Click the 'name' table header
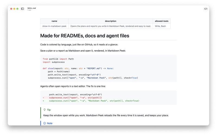Screen dimensions: 217x136 click(55, 21)
